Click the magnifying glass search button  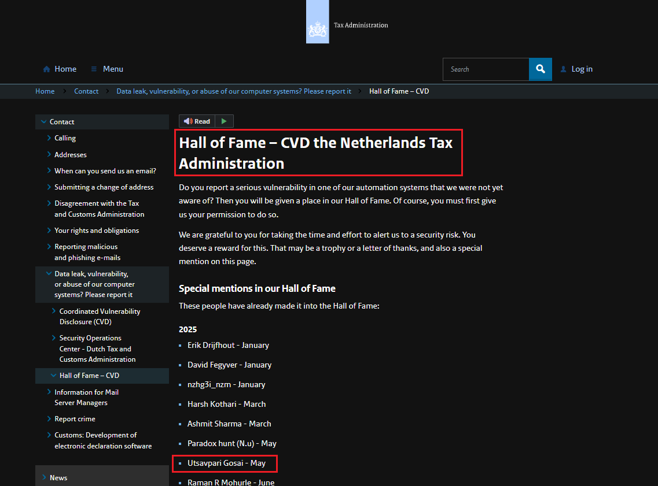point(541,69)
